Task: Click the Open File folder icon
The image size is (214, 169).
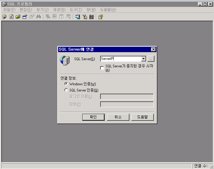Action: 18,17
